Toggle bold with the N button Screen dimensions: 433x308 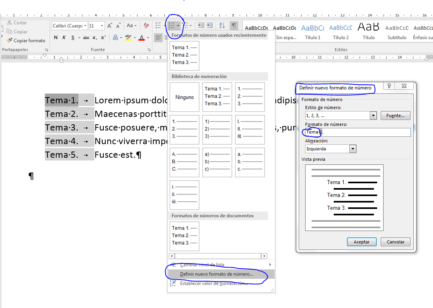(55, 37)
